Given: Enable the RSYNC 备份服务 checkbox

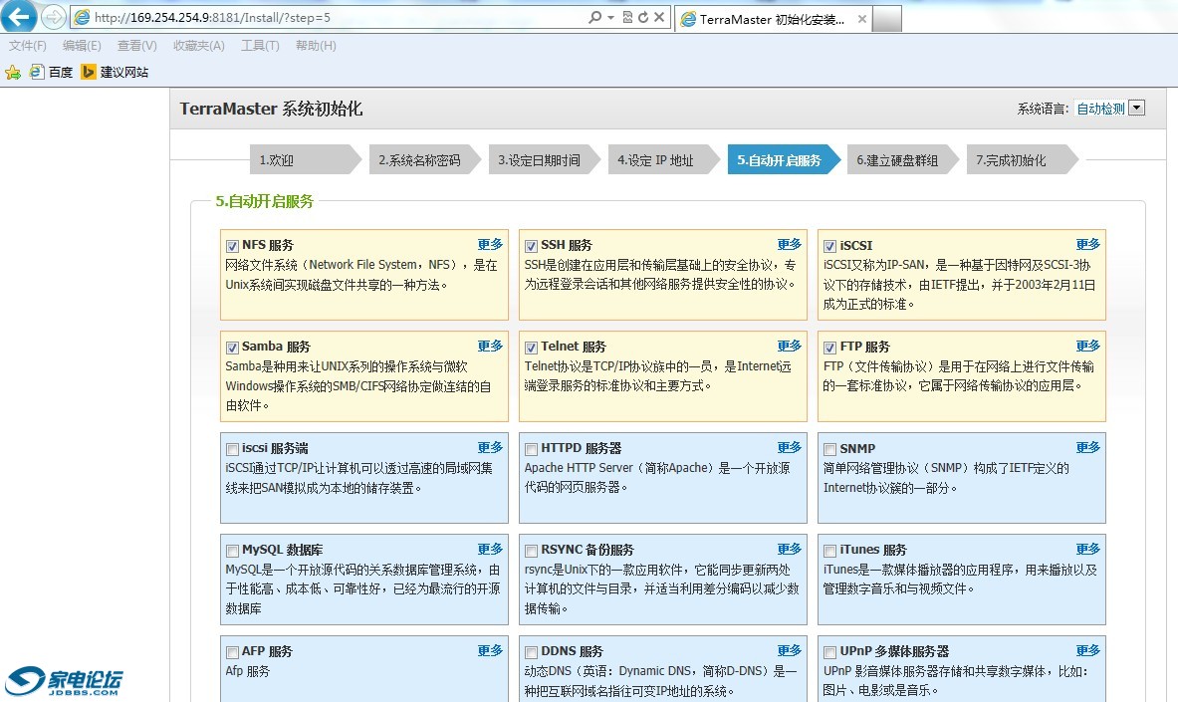Looking at the screenshot, I should click(x=531, y=551).
